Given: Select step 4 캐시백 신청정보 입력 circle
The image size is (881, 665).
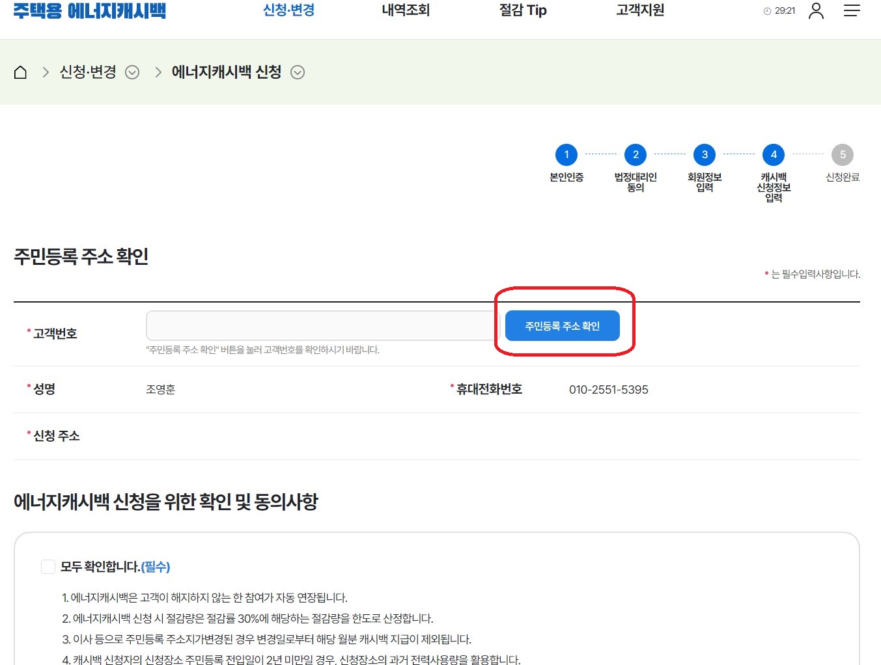Looking at the screenshot, I should [773, 155].
